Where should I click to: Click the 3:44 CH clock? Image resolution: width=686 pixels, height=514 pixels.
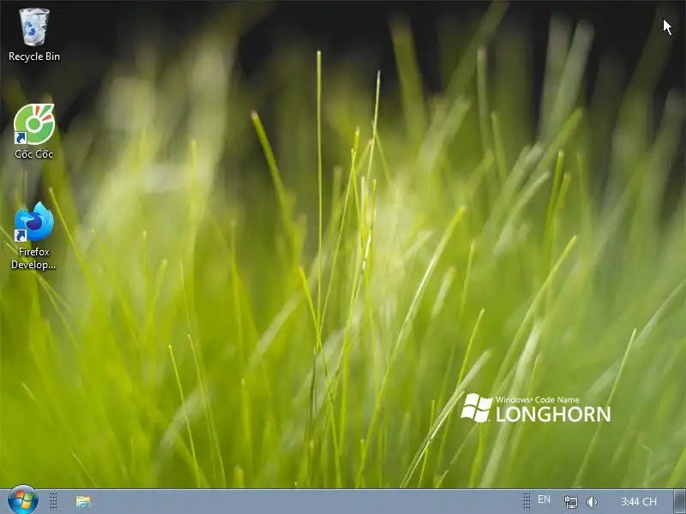(x=639, y=501)
